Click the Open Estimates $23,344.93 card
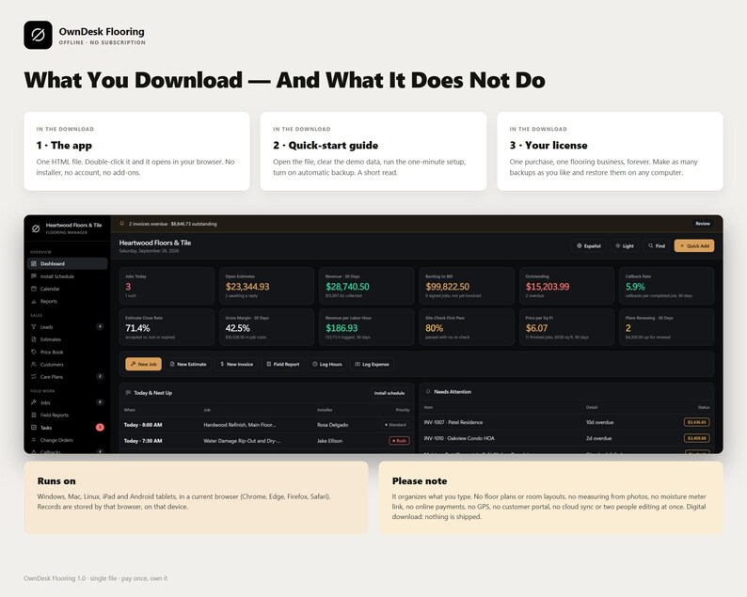The height and width of the screenshot is (597, 747). [x=267, y=286]
